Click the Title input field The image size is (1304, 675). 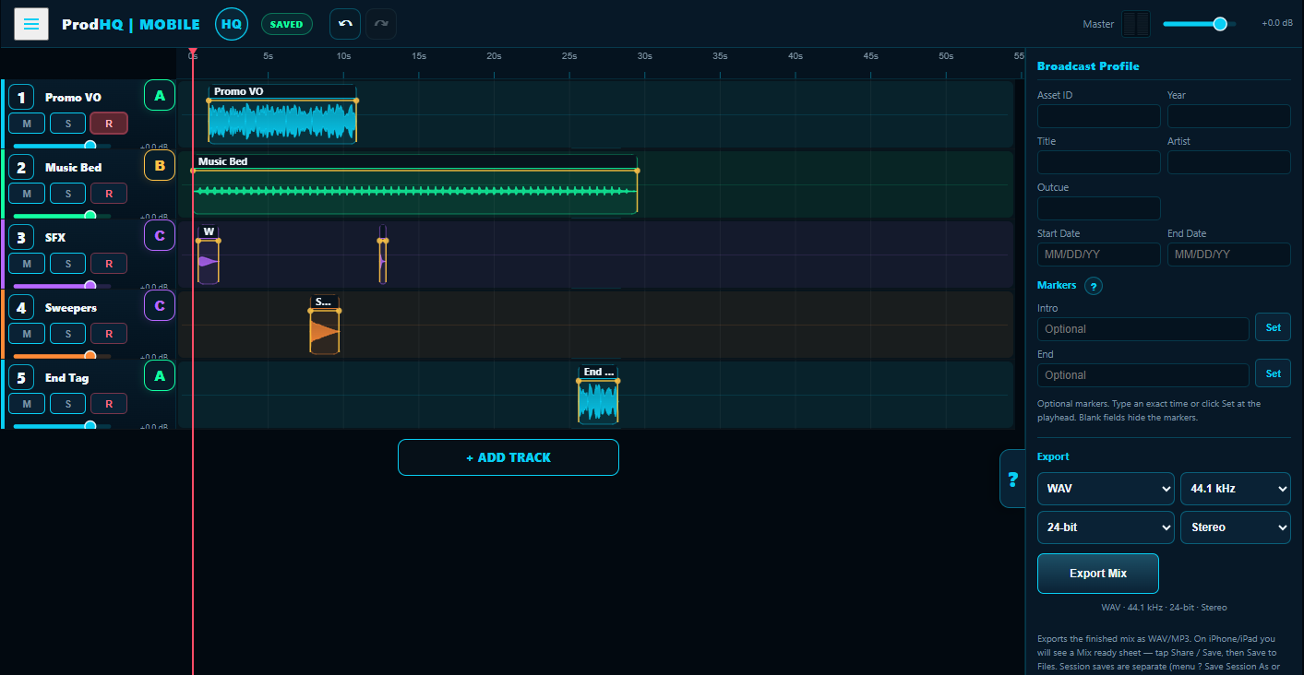click(1099, 162)
